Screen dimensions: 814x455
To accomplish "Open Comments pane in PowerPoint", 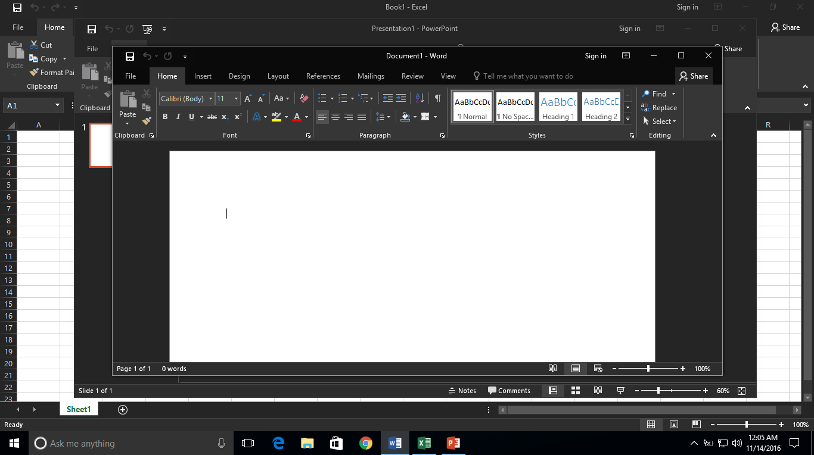I will point(509,391).
